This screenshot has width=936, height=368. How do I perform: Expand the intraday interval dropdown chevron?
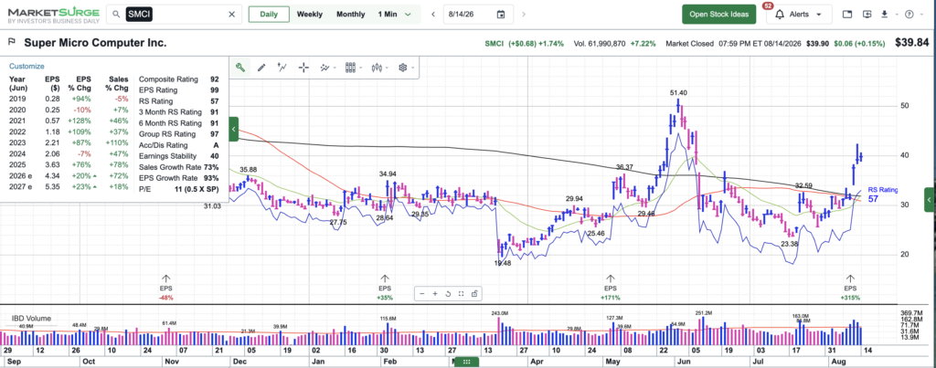pos(409,15)
